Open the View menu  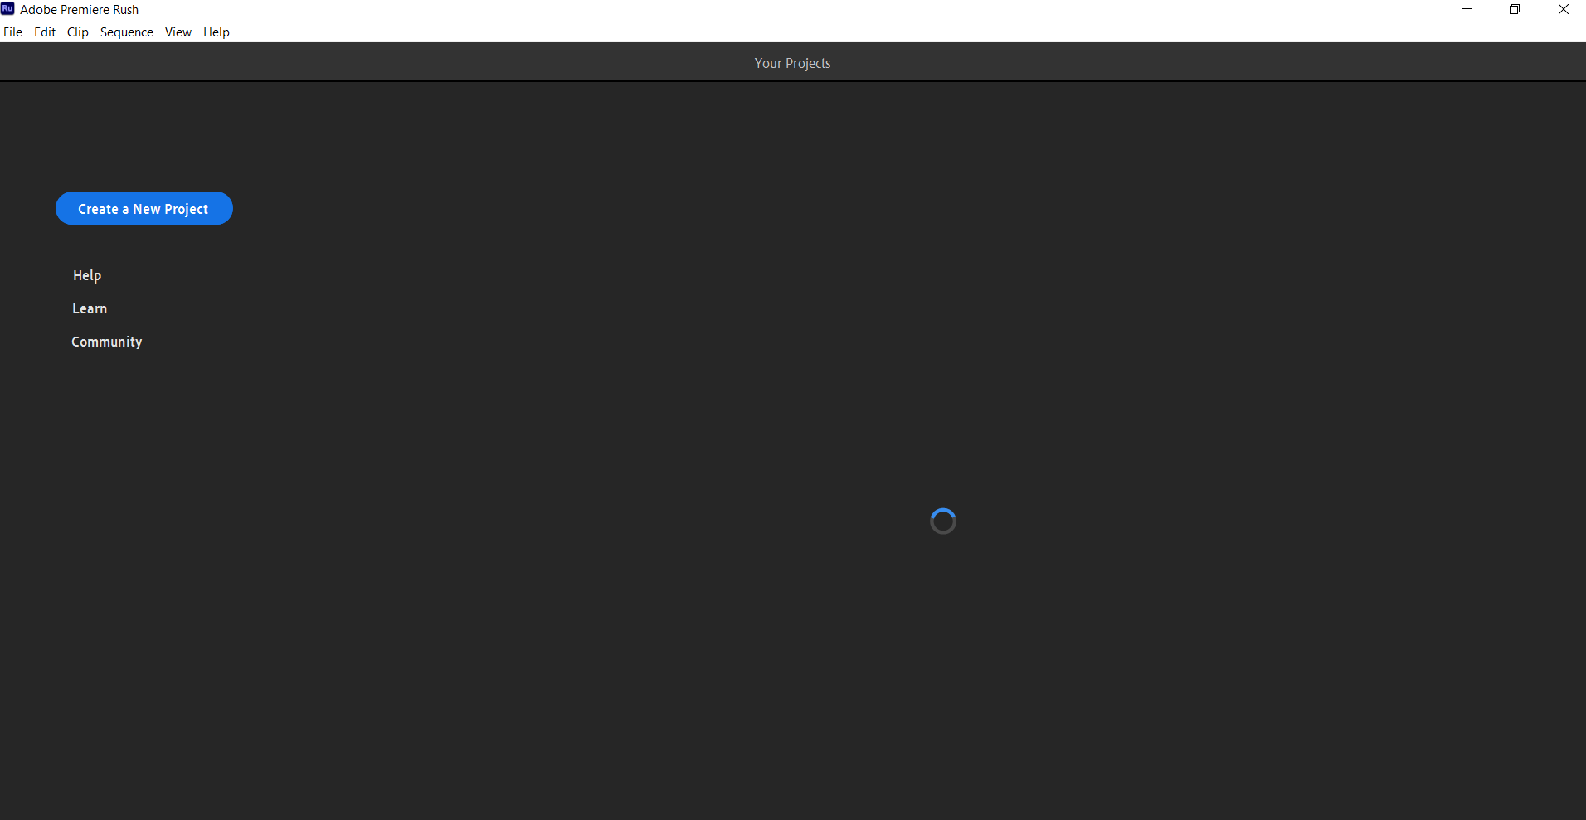pyautogui.click(x=178, y=32)
